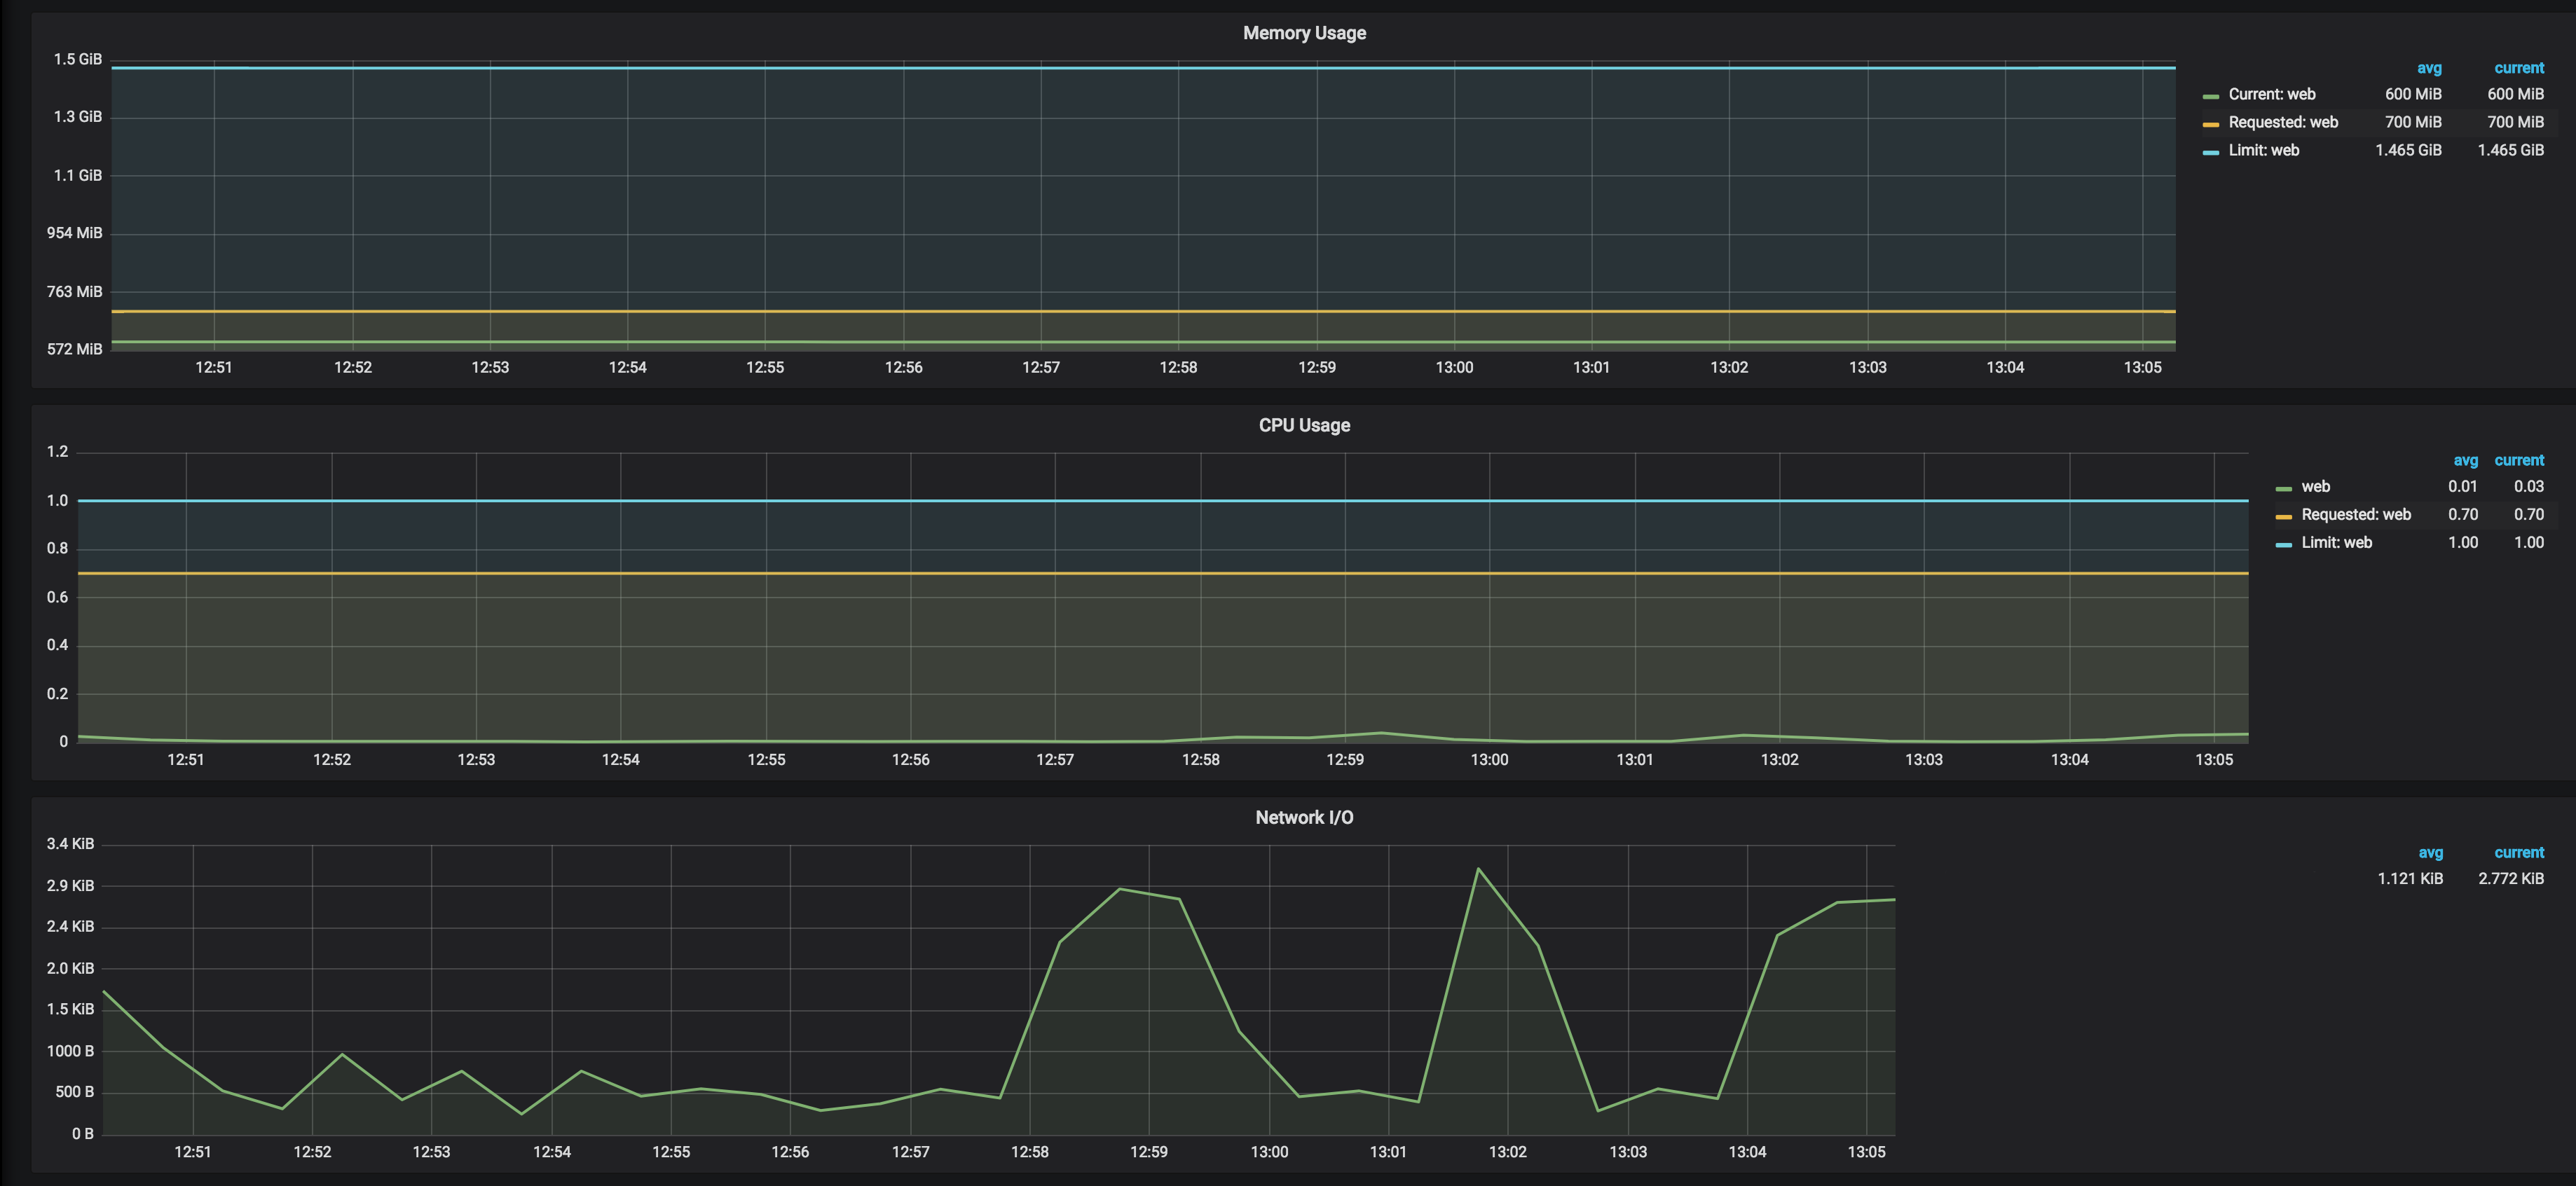Screen dimensions: 2576x1186
Task: Click yellow swatch of Memory 'Requested: web'
Action: (2210, 124)
